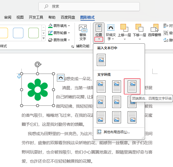Expand the 下移一层 dropdown chevron
This screenshot has height=167, width=173.
140,39
